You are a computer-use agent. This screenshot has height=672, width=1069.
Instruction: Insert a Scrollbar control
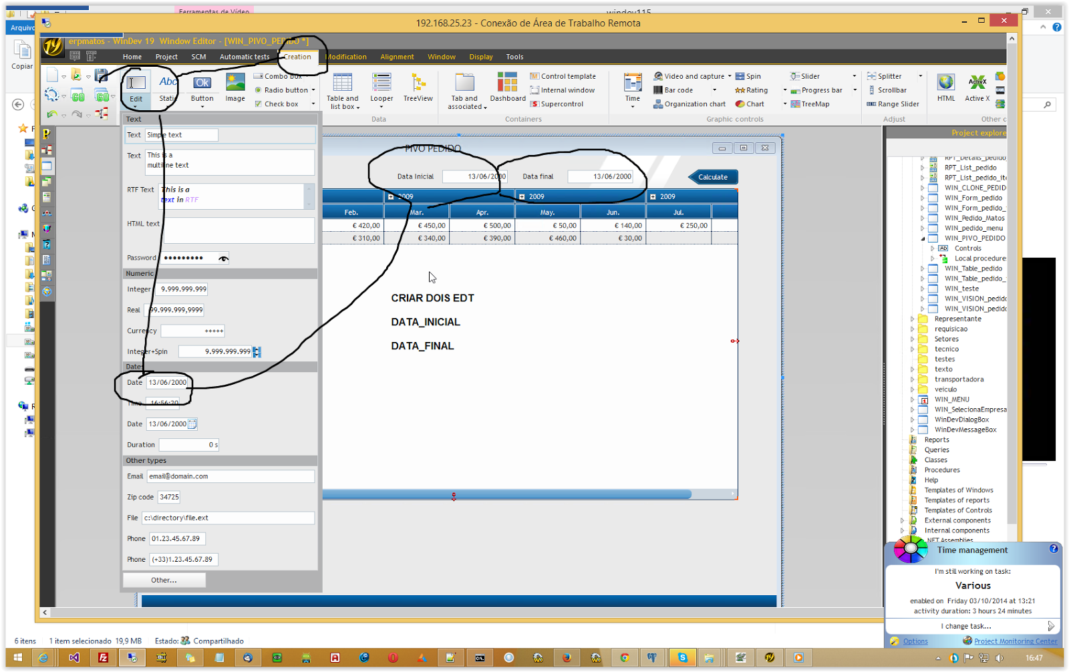[887, 90]
